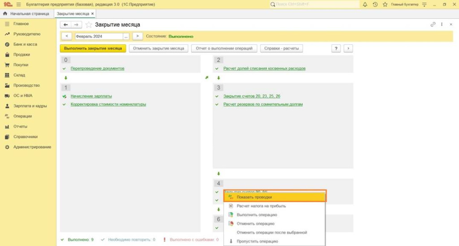This screenshot has width=459, height=246.
Task: Expand more commands chevron after help button
Action: coord(348,48)
